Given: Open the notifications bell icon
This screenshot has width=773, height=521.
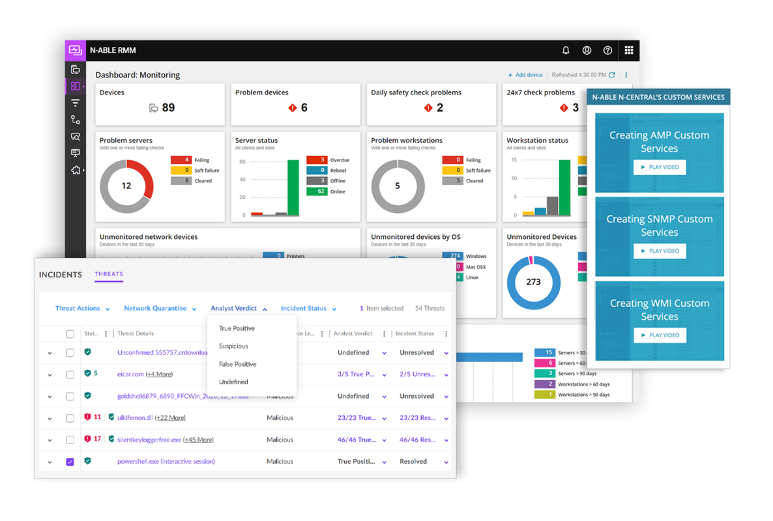Looking at the screenshot, I should [566, 50].
